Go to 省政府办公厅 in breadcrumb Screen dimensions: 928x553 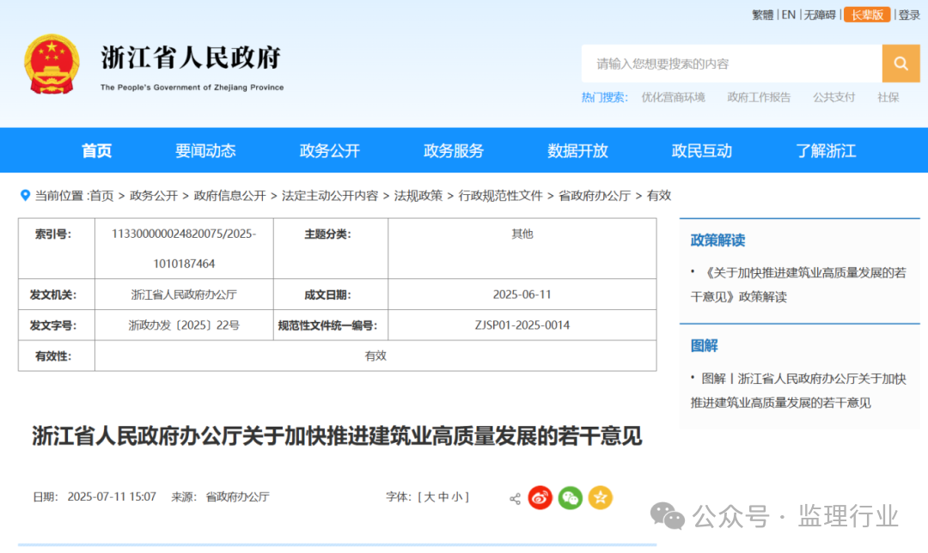point(595,196)
